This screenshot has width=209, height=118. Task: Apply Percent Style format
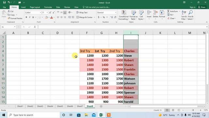(104, 17)
